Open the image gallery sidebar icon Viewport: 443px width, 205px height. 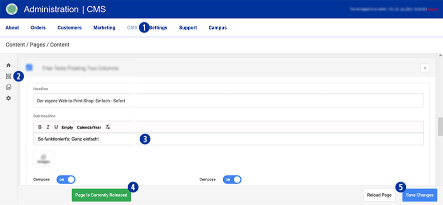9,87
